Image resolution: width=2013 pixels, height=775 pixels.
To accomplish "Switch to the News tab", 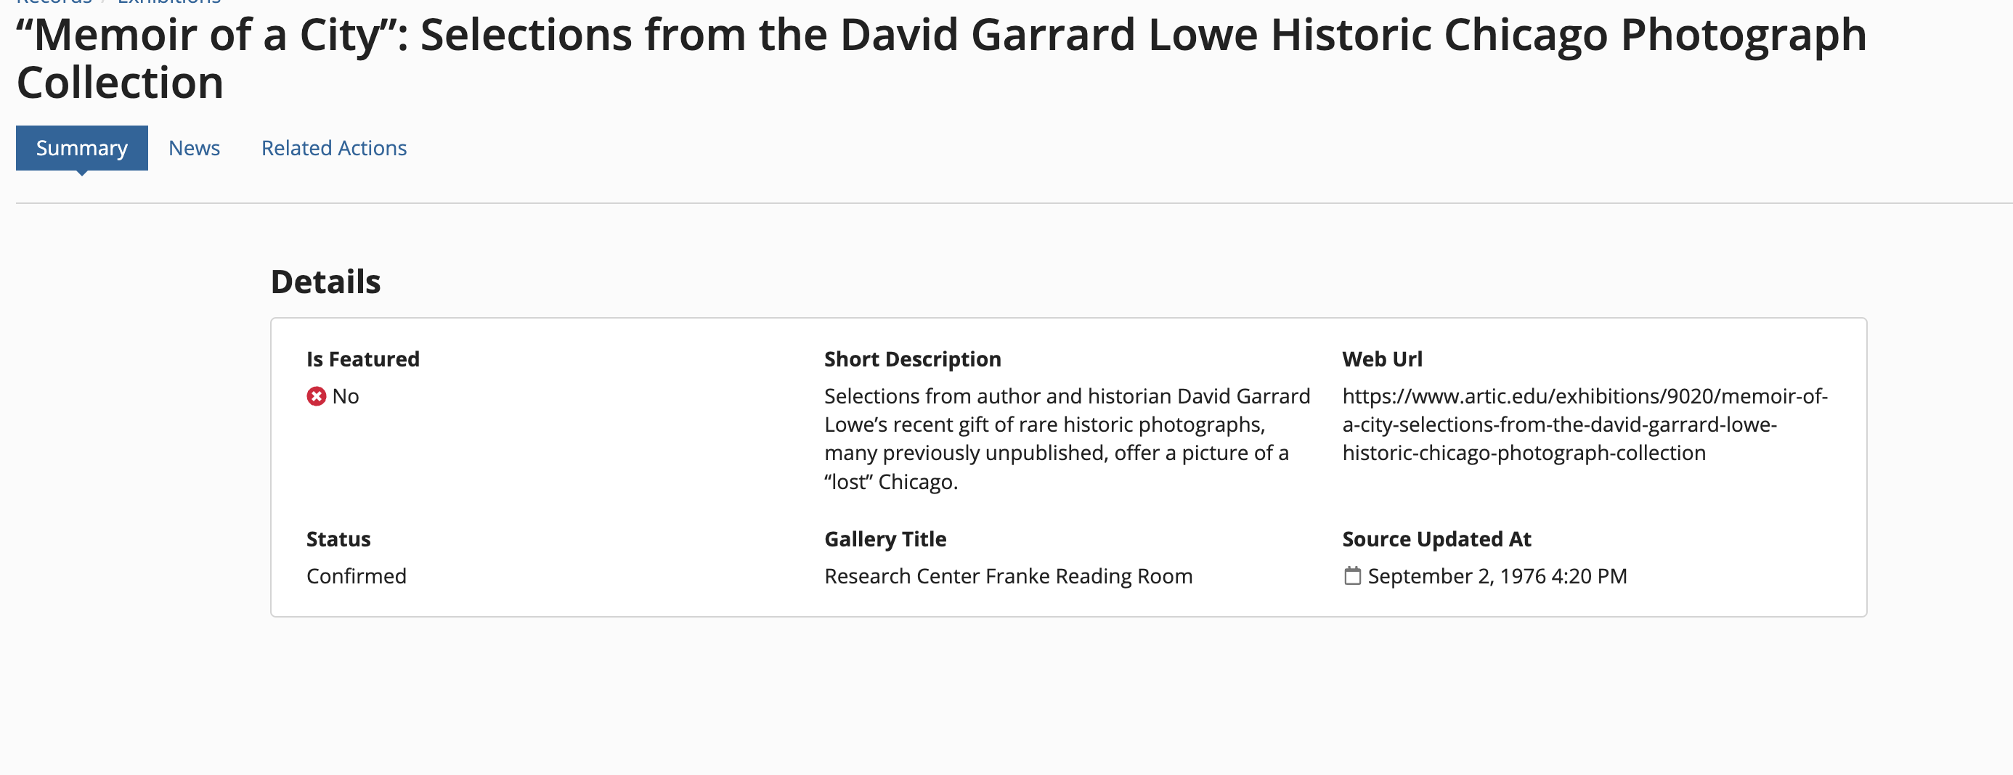I will (x=194, y=149).
